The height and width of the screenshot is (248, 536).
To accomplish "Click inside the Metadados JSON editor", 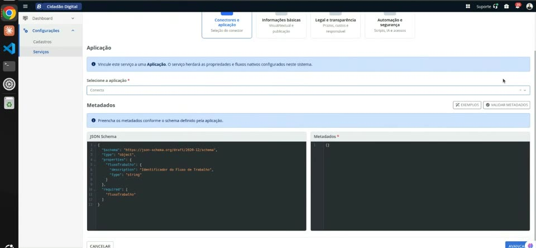I will click(x=420, y=186).
